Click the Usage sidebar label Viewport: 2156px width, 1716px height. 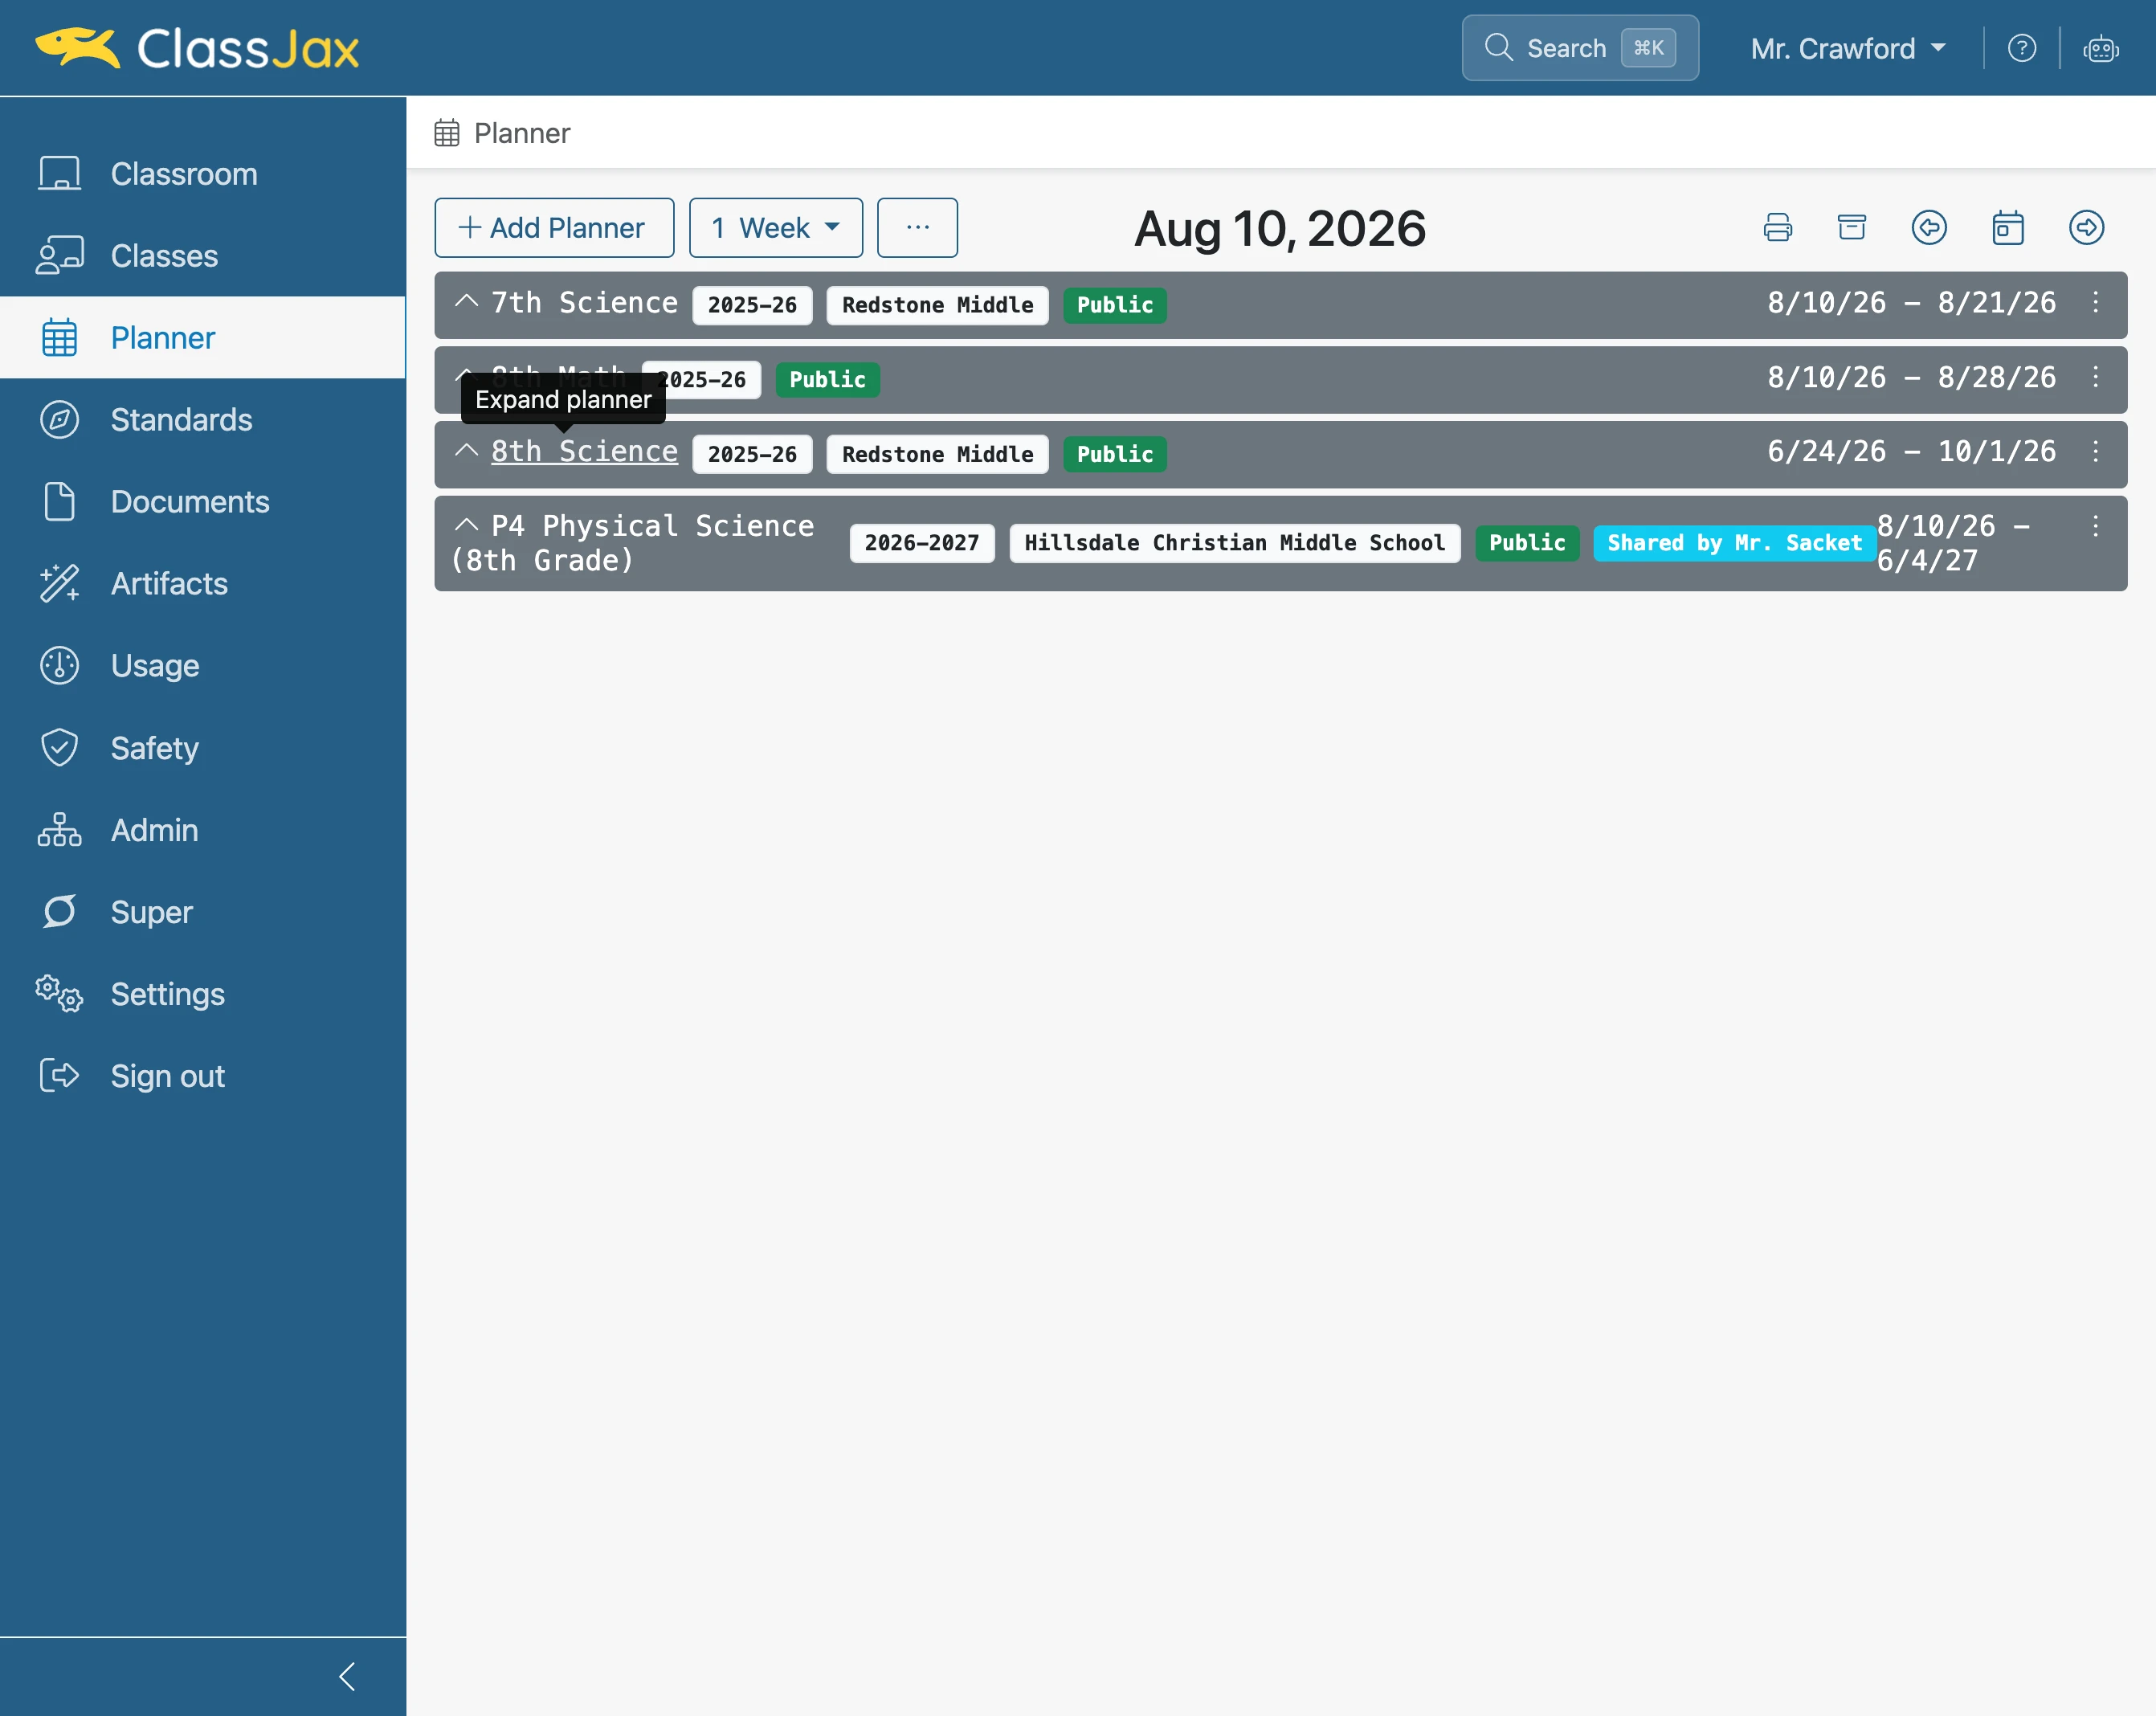point(155,665)
